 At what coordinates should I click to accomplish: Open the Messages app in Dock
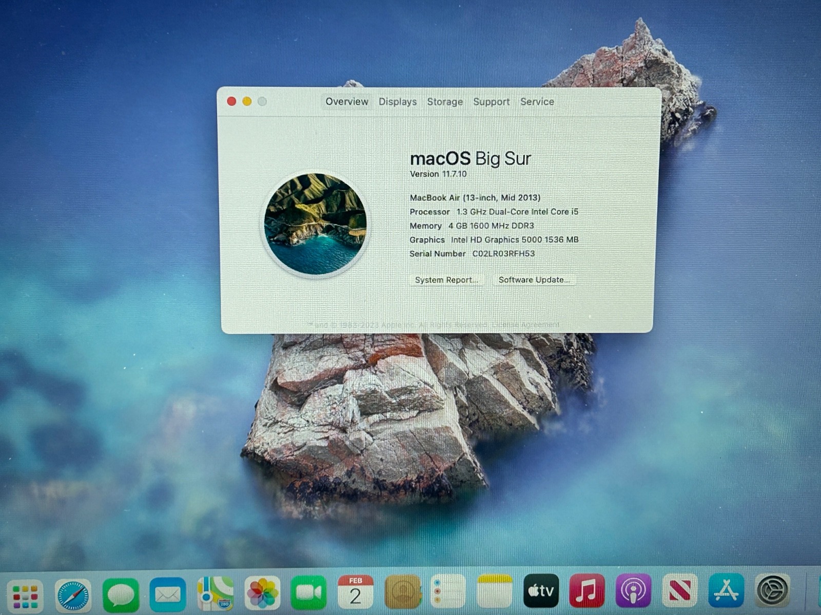(121, 594)
